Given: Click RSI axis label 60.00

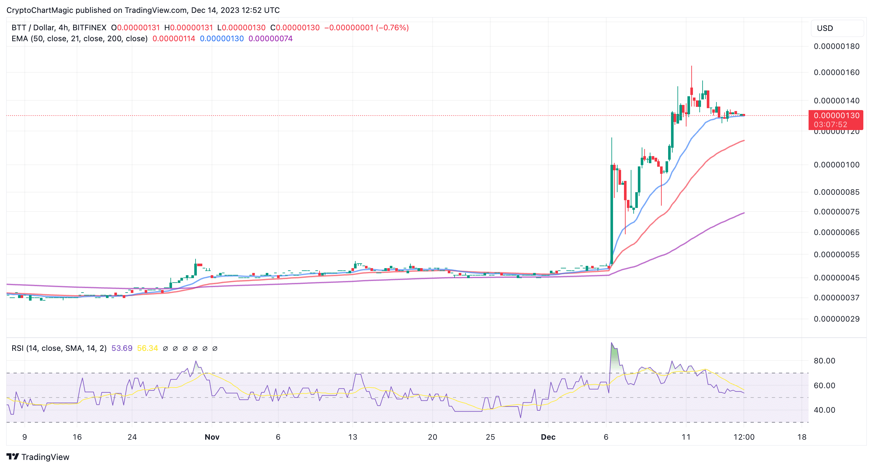Looking at the screenshot, I should pyautogui.click(x=825, y=385).
